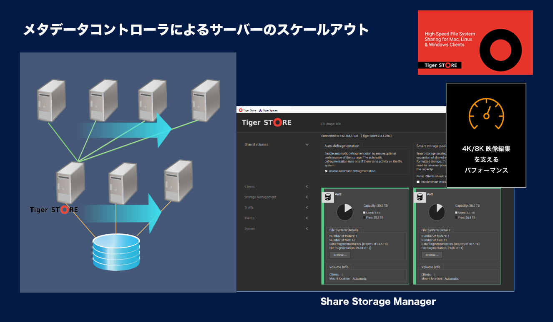Open Vol2 Automatic mount location link

pyautogui.click(x=359, y=278)
